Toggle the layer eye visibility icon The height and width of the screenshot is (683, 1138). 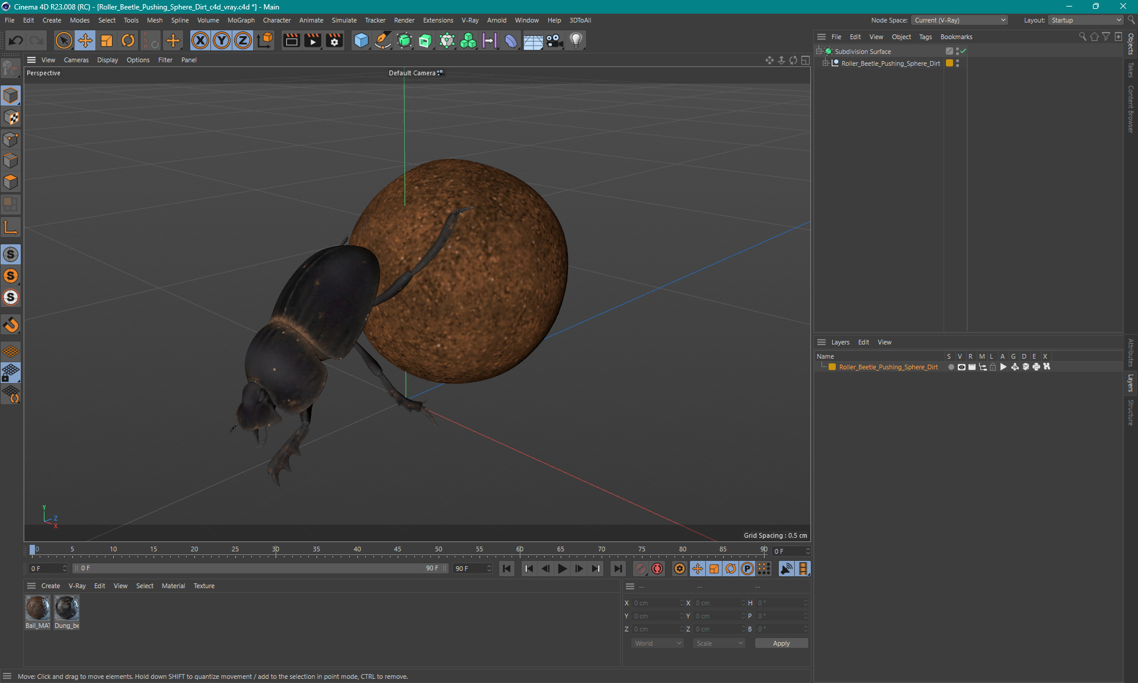[x=961, y=367]
